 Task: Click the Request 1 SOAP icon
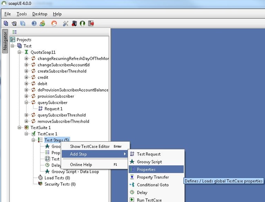40,109
